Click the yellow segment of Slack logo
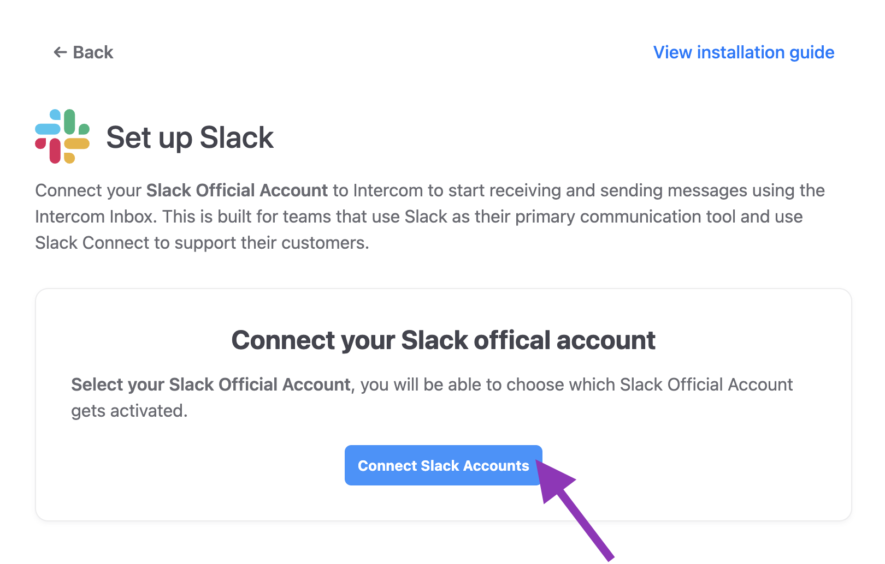This screenshot has width=885, height=564. point(77,144)
